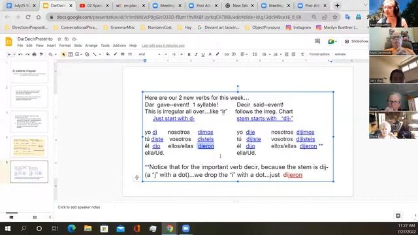
Task: Click the Bulleted list icon
Action: [264, 54]
